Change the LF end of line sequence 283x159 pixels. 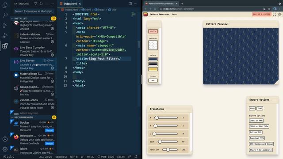coord(82,157)
